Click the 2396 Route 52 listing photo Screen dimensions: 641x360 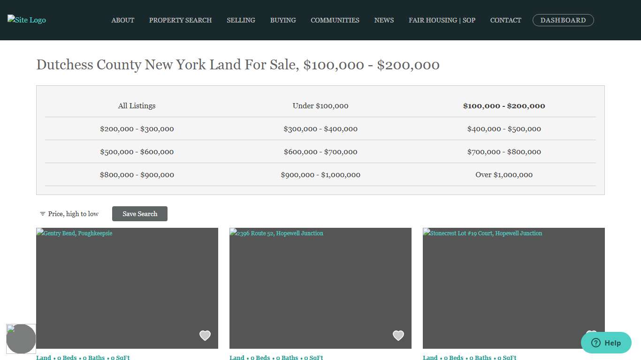(320, 288)
